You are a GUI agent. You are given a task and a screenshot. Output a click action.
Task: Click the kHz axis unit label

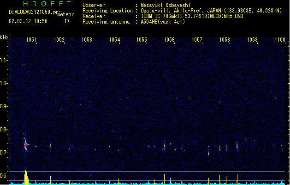click(x=4, y=37)
